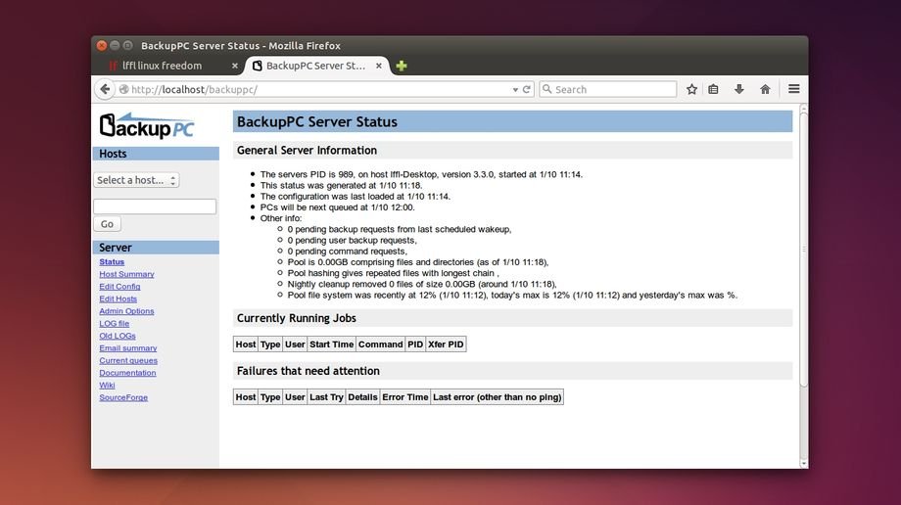Close the 'lffl linux freedom' tab
This screenshot has width=901, height=505.
pyautogui.click(x=235, y=66)
